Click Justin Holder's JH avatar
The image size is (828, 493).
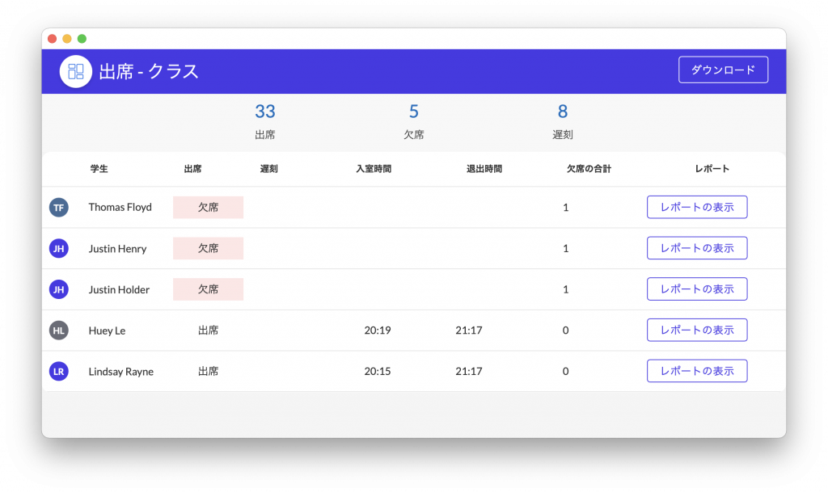(58, 289)
